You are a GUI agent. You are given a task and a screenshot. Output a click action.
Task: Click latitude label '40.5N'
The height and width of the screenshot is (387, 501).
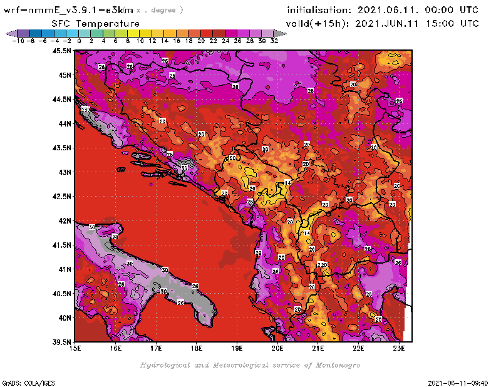click(x=62, y=294)
